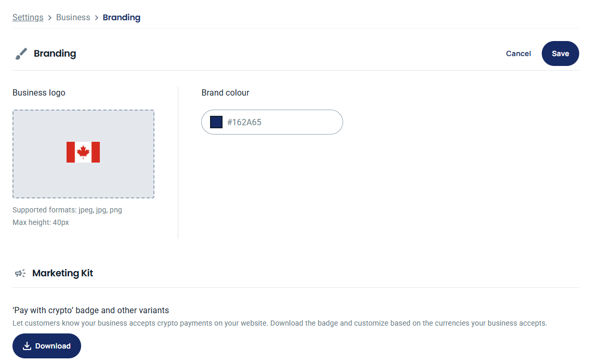Download the Pay with crypto badge
Screen dimensions: 600x362
pos(47,346)
